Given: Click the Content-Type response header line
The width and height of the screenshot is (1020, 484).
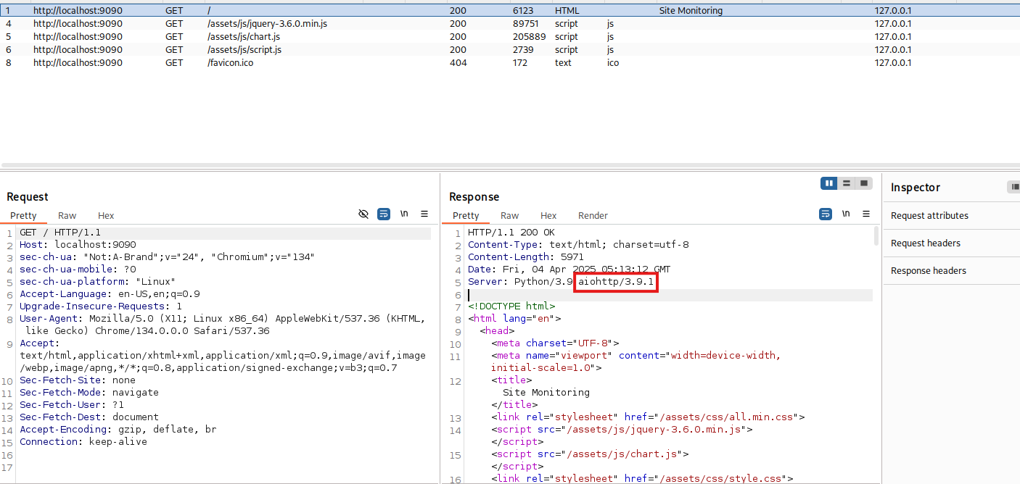Looking at the screenshot, I should pos(578,245).
